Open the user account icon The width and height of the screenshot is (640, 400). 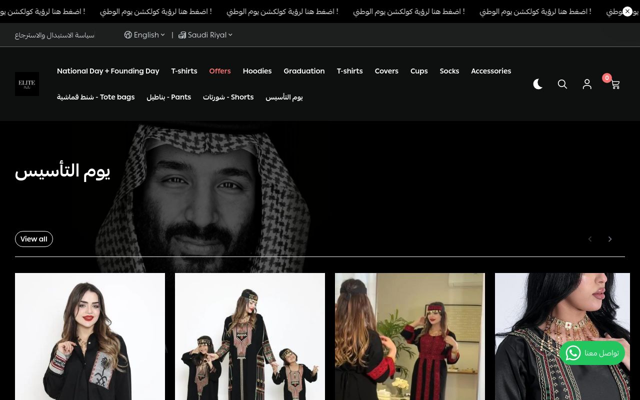[x=587, y=84]
